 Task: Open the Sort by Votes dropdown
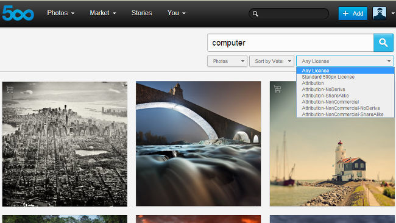[272, 61]
